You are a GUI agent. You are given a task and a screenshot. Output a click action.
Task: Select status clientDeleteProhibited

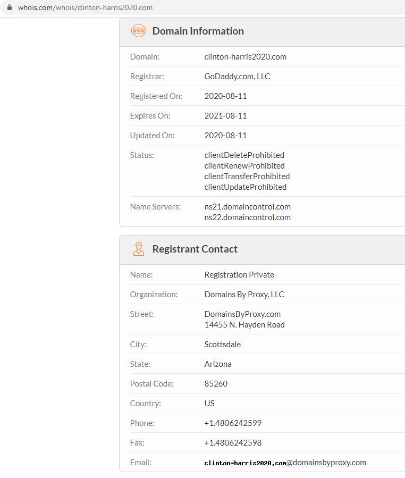point(244,155)
